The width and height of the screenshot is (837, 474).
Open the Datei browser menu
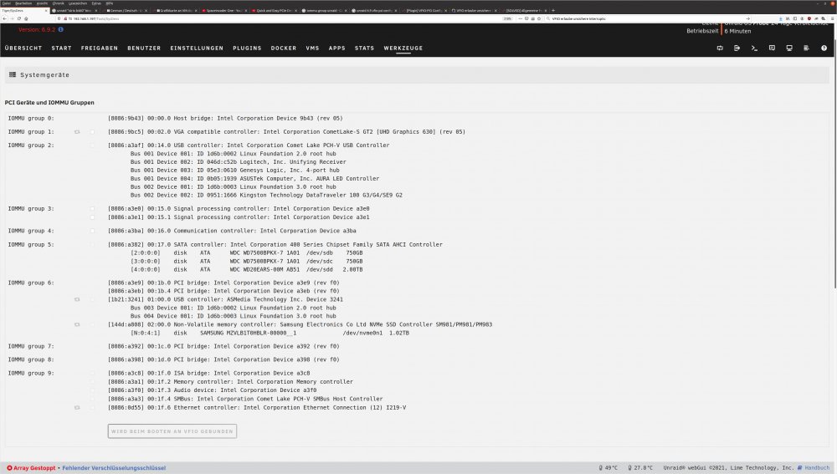7,3
